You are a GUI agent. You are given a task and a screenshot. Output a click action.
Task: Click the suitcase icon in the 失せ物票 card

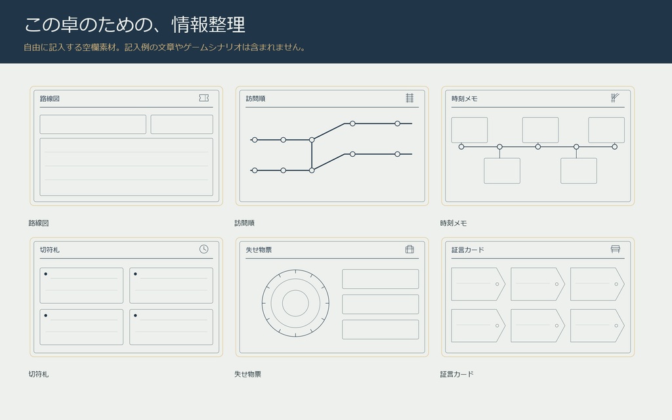click(x=409, y=249)
